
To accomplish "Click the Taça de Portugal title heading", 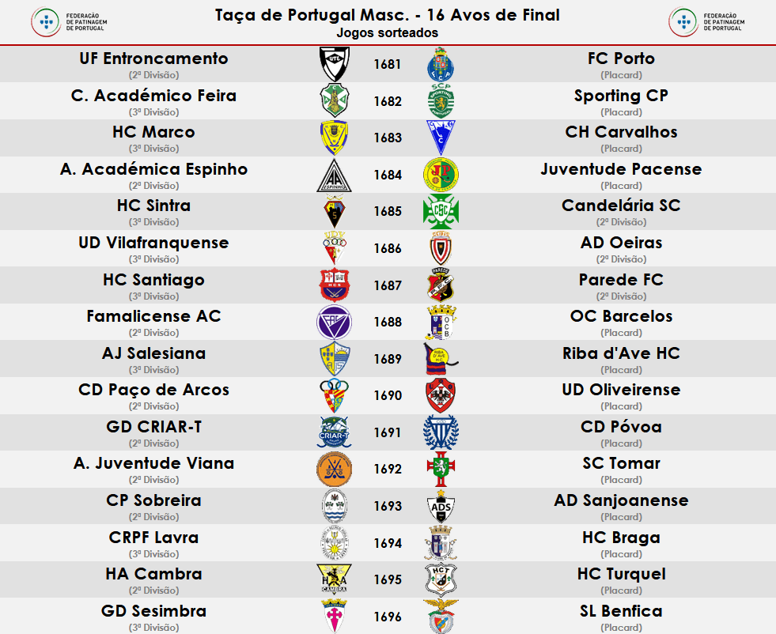I will 388,15.
